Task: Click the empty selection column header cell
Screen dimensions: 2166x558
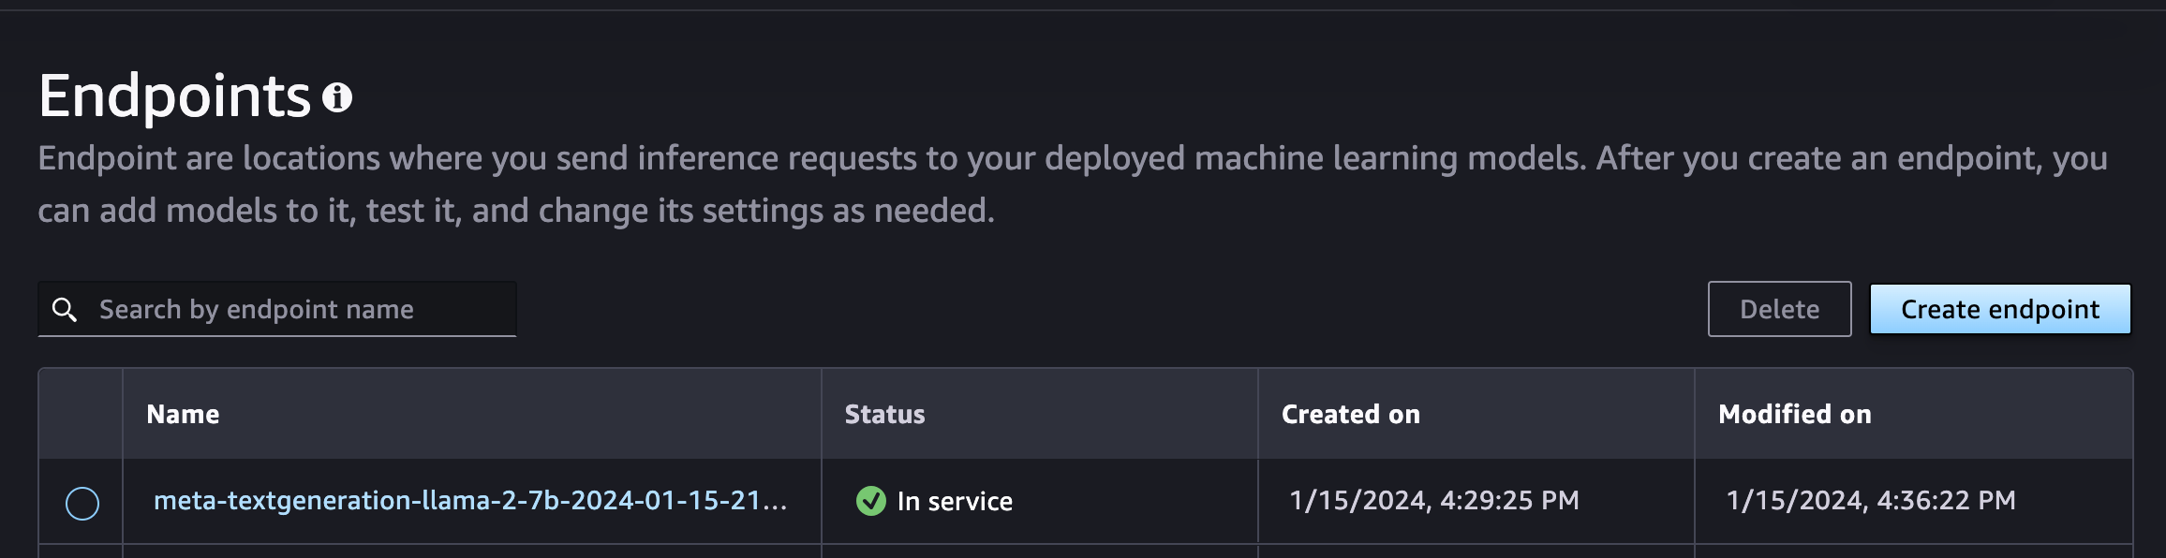Action: (x=82, y=414)
